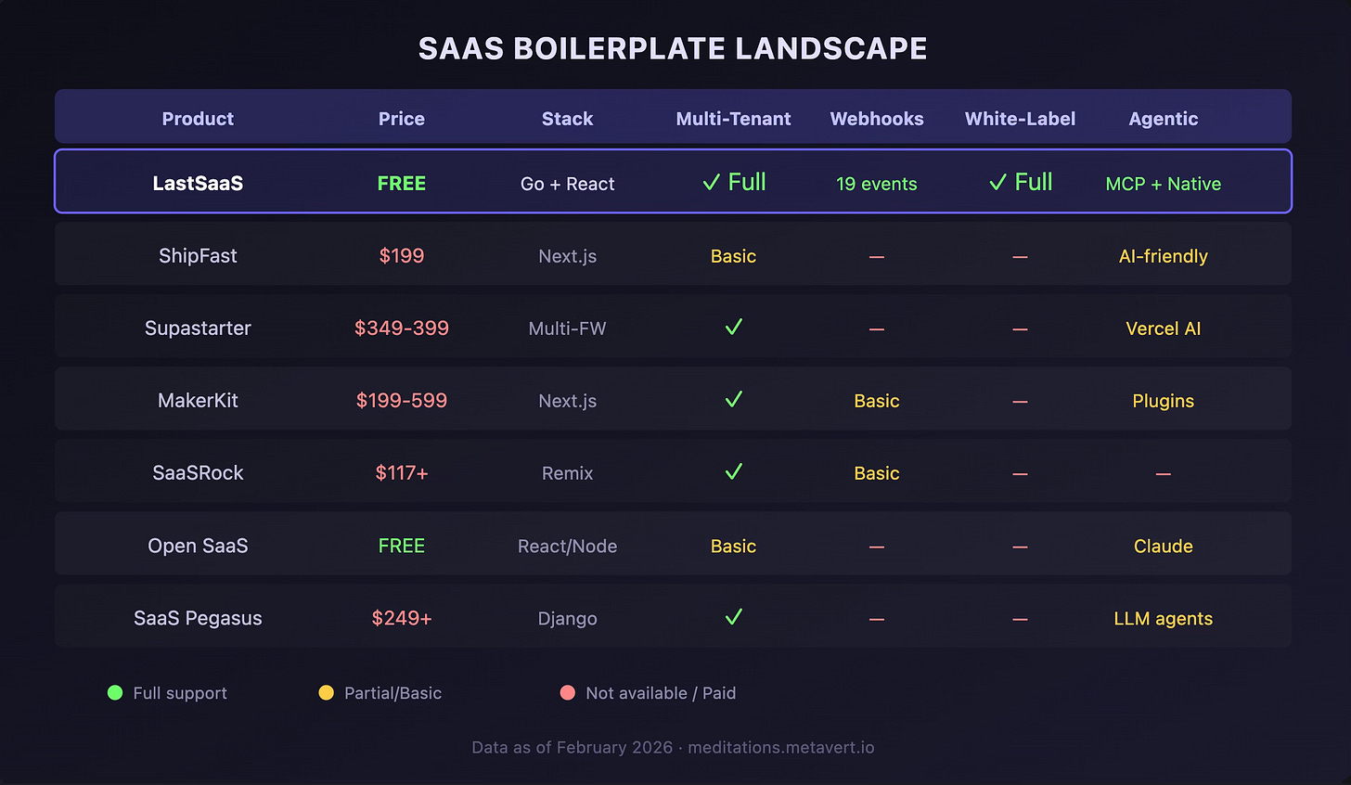
Task: Click LastSaaS White-Label Full checkmark
Action: (x=997, y=183)
